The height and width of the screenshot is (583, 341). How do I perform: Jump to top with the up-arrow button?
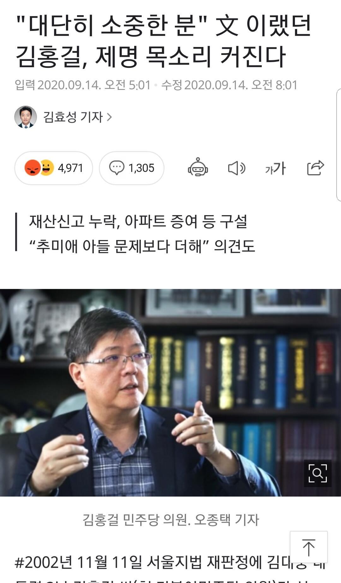tap(308, 547)
